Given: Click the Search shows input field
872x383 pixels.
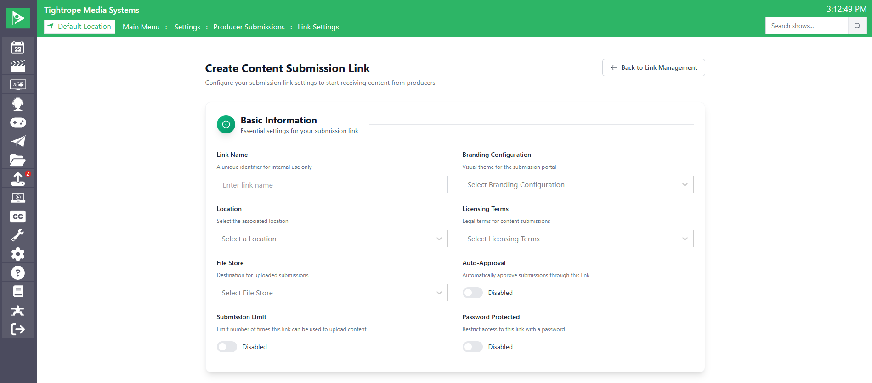Looking at the screenshot, I should tap(807, 26).
